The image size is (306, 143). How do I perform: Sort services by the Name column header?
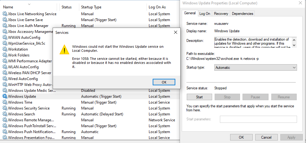point(8,7)
